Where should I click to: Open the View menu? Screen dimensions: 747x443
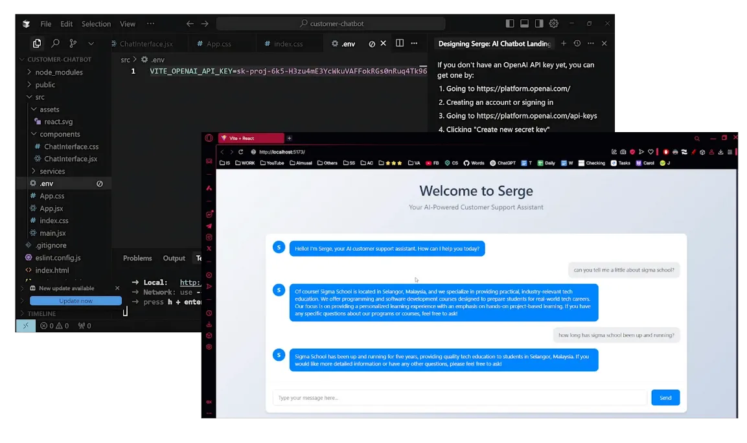[x=127, y=24]
